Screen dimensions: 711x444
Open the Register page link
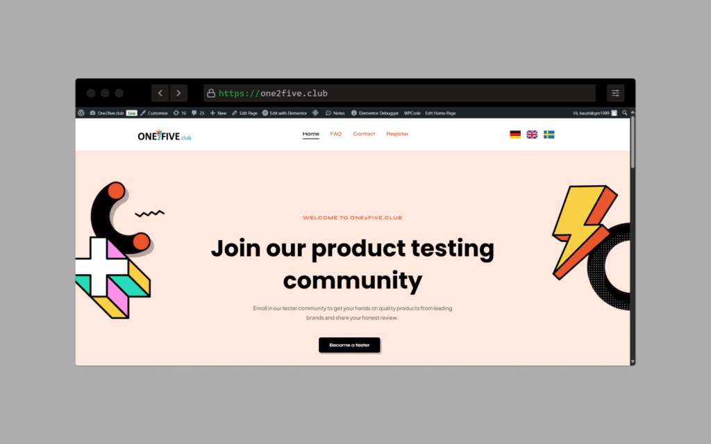397,134
